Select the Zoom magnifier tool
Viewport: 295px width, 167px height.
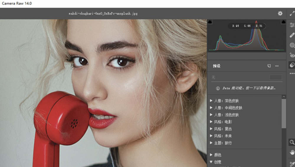(x=292, y=142)
